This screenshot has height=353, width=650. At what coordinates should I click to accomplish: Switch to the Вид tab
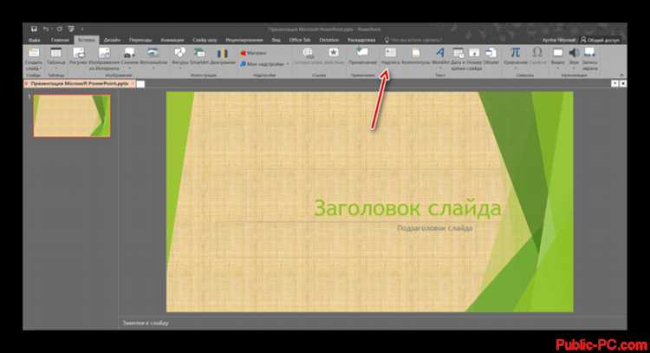(x=276, y=40)
